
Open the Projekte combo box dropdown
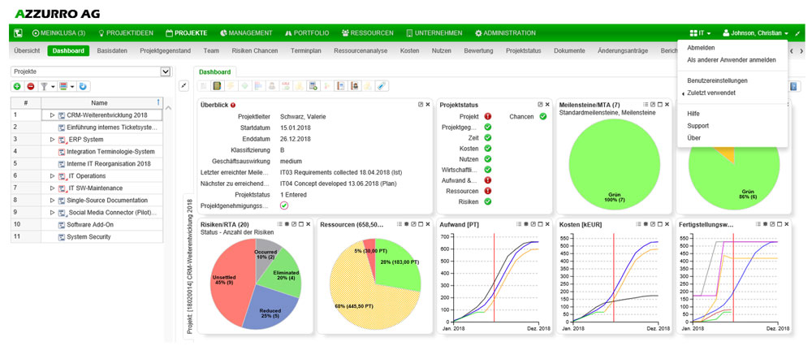pyautogui.click(x=166, y=71)
